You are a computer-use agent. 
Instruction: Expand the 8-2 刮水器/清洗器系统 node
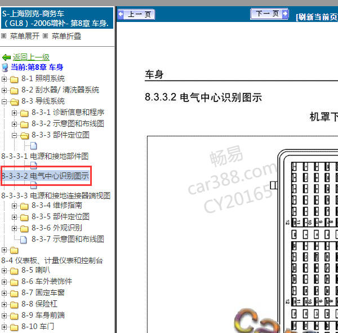pos(4,90)
